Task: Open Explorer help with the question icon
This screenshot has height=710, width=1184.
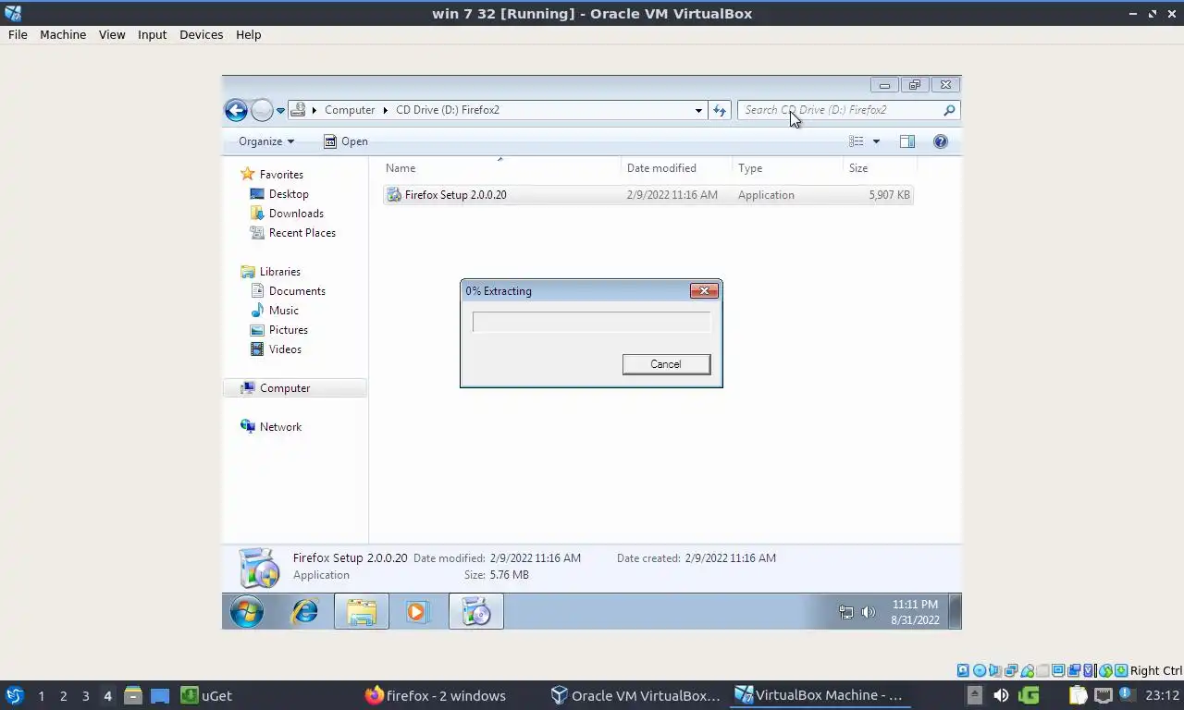Action: point(941,141)
